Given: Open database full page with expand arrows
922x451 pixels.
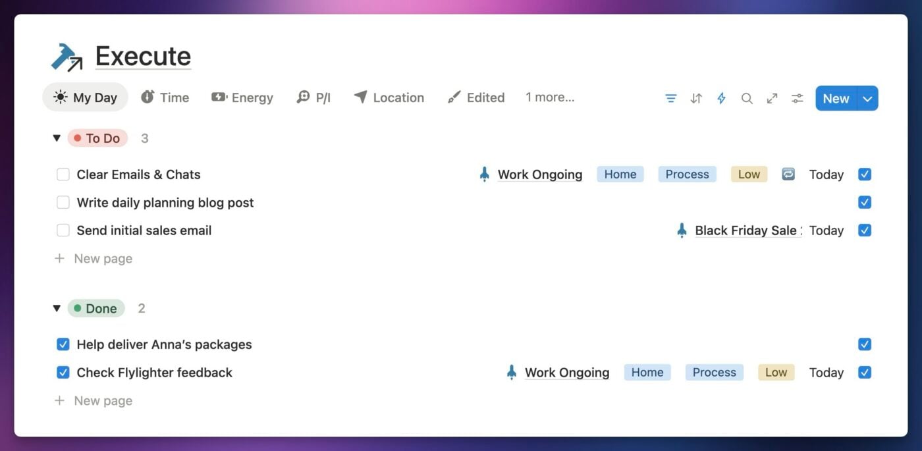Looking at the screenshot, I should pos(772,99).
